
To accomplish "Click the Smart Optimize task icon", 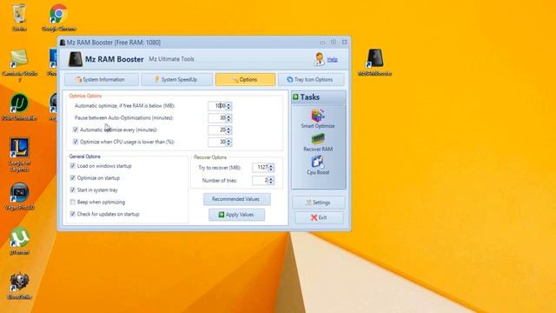I will [318, 116].
